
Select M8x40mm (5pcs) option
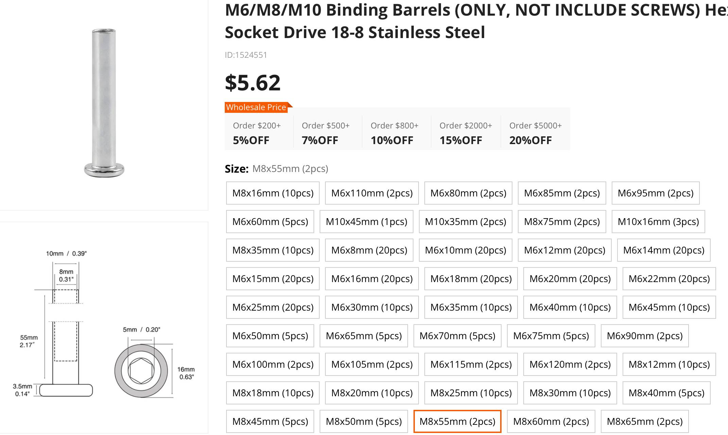pos(666,393)
